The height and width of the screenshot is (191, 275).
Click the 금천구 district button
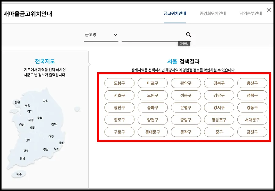[x=252, y=132]
